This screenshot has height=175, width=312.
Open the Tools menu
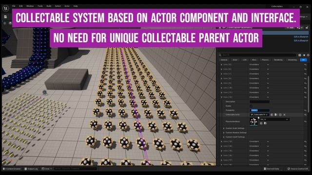click(40, 6)
